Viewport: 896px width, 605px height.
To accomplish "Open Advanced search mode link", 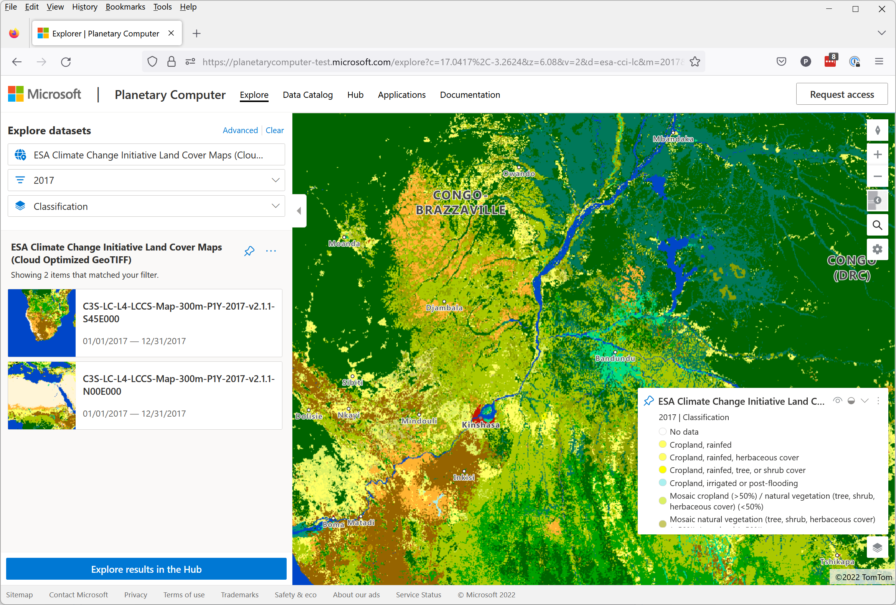I will 240,130.
